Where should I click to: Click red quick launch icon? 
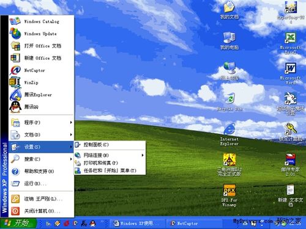pos(66,224)
